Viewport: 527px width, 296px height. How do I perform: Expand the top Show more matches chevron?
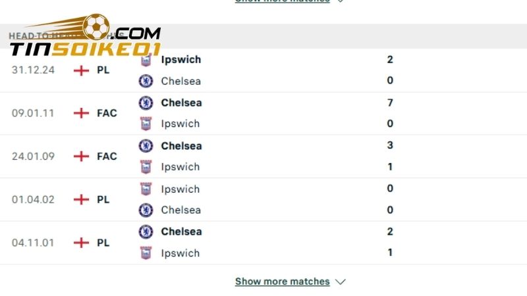pyautogui.click(x=340, y=1)
